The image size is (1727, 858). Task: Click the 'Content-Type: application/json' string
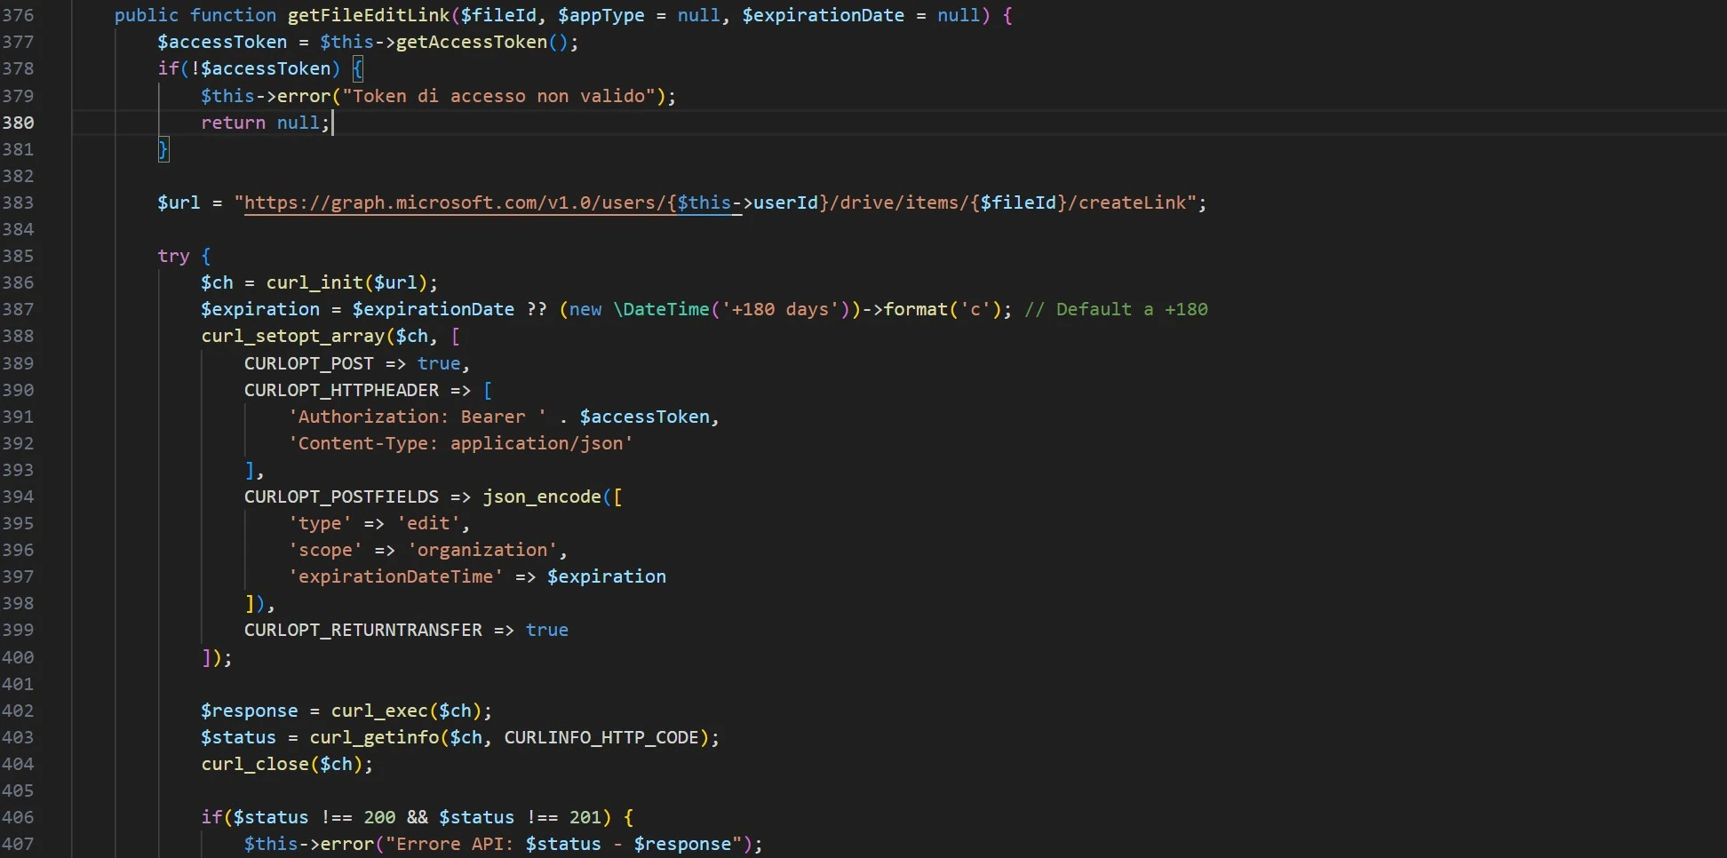(460, 443)
